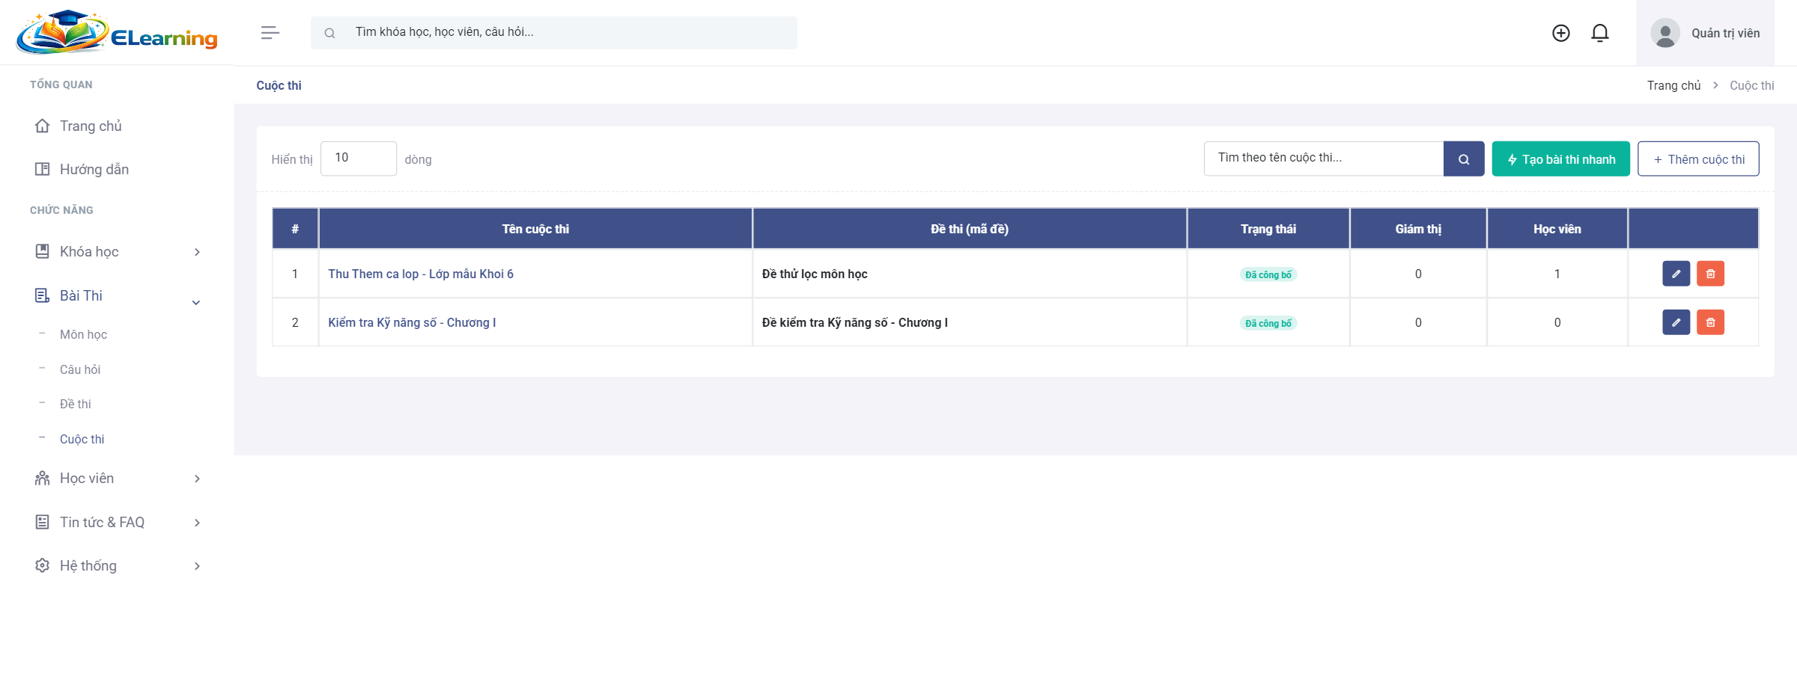Open Kiểm tra Kỹ năng số - Chương I link
Image resolution: width=1797 pixels, height=673 pixels.
click(412, 322)
